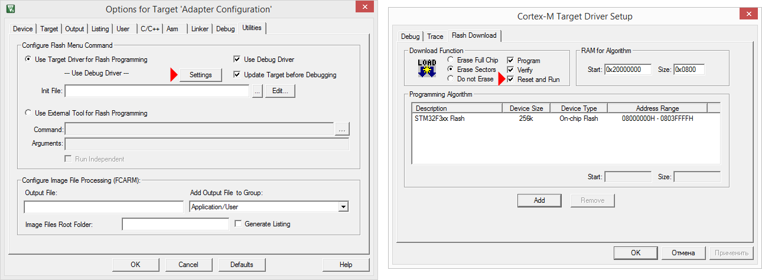762x280 pixels.
Task: Select the STM32F3xx Flash algorithm row
Action: [x=565, y=118]
